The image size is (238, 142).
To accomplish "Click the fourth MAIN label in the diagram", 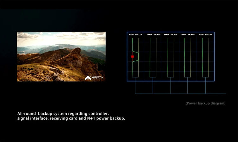I will (184, 34).
